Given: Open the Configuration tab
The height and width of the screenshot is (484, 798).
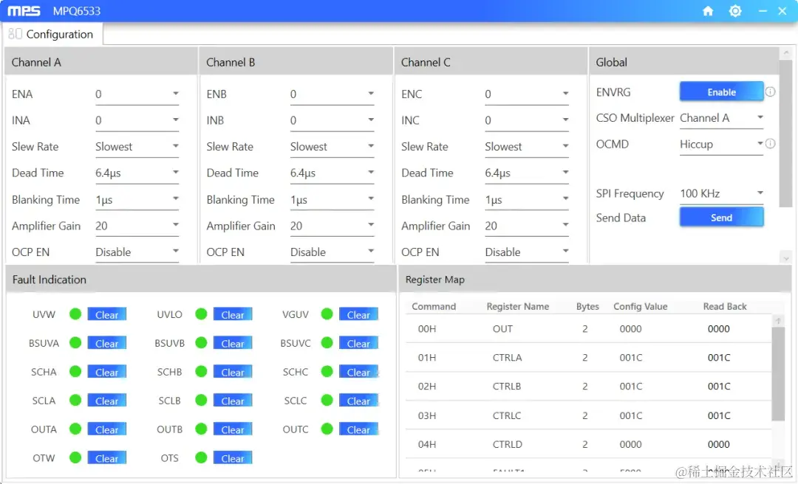Looking at the screenshot, I should click(x=53, y=34).
